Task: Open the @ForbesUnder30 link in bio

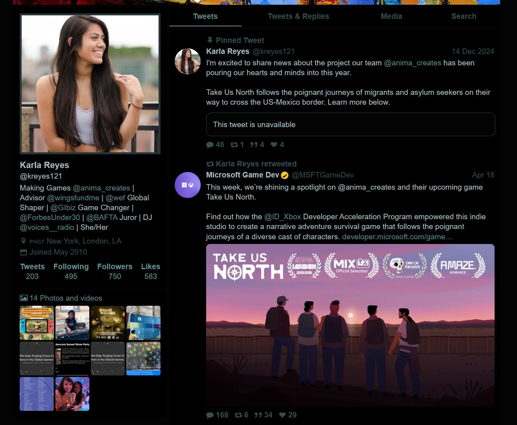Action: point(50,218)
